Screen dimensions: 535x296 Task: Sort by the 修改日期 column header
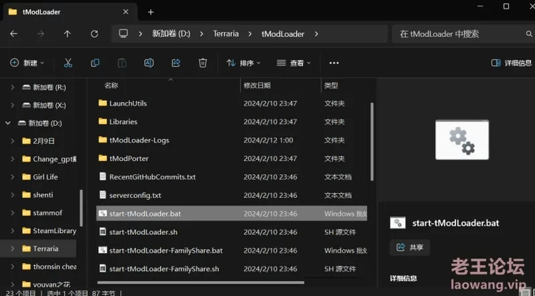[257, 86]
